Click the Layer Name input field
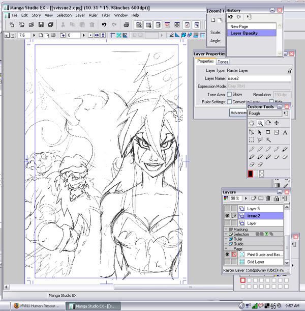 [258, 79]
